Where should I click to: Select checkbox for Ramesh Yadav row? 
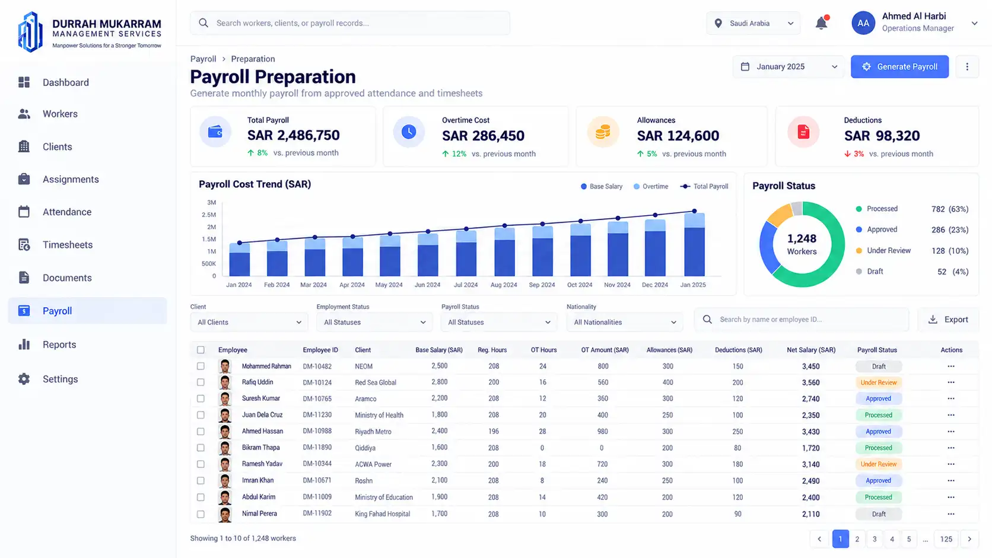(201, 464)
